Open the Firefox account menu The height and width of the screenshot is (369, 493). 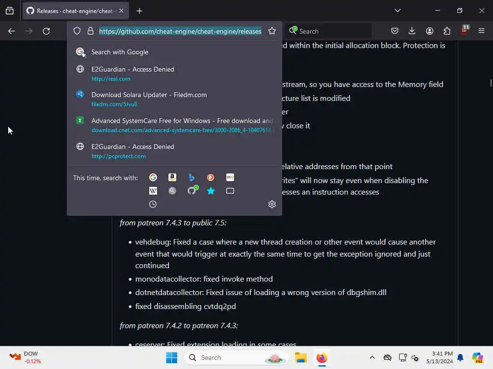click(429, 31)
